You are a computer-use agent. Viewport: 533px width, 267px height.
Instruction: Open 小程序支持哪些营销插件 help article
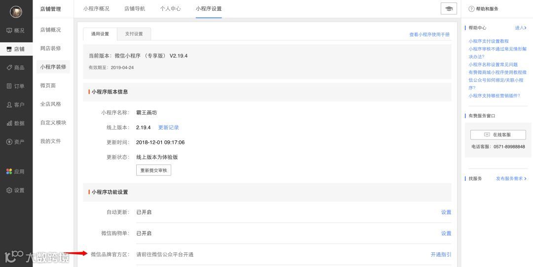click(x=494, y=96)
